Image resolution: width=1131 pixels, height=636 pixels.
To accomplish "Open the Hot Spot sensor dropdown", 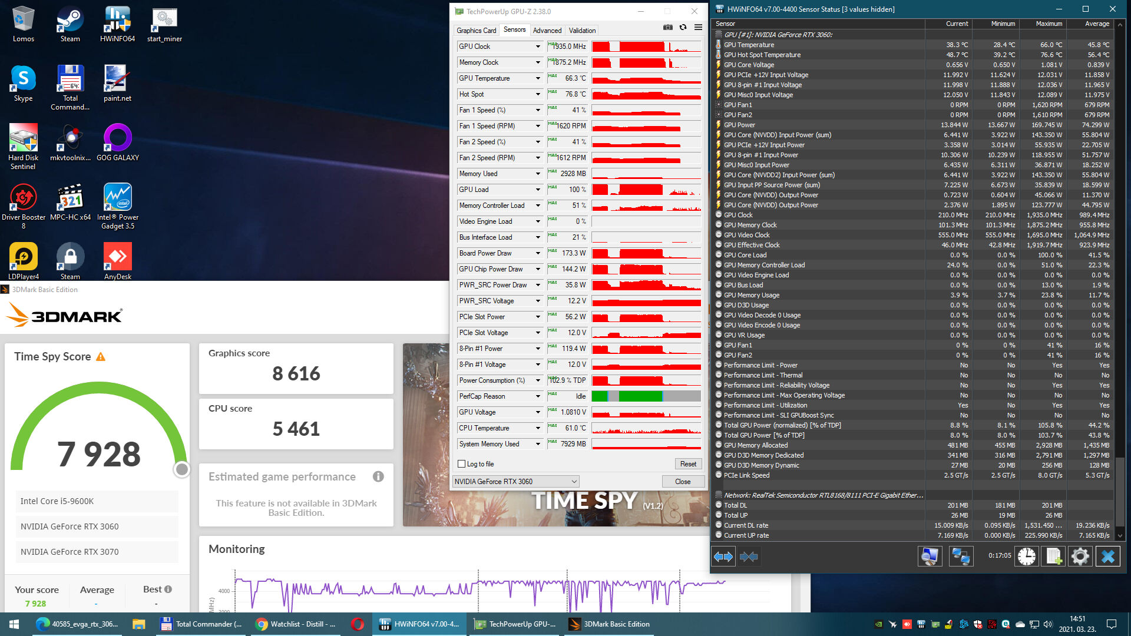I will tap(537, 94).
